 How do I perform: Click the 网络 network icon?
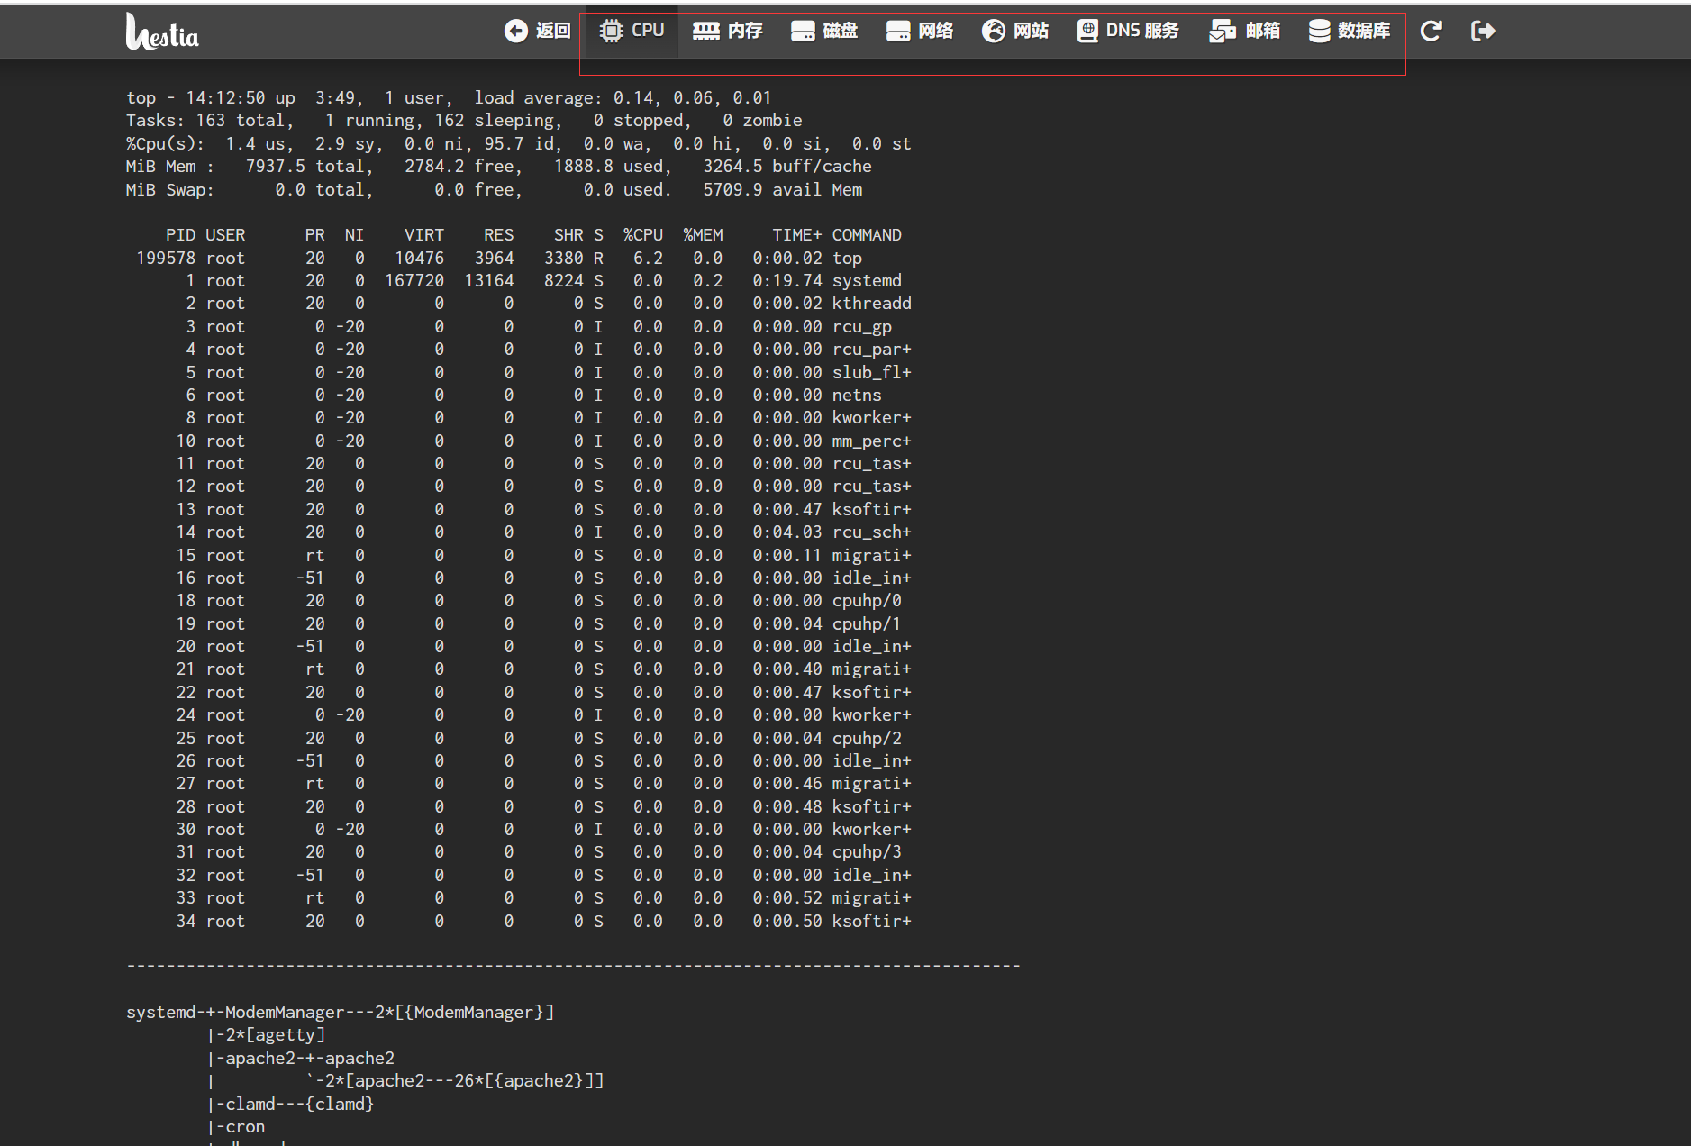897,32
